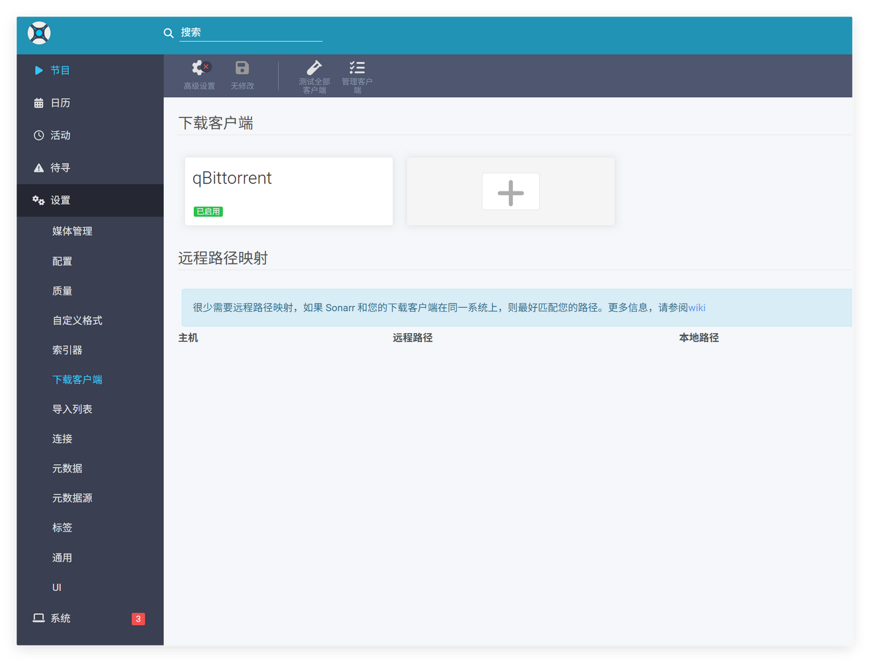Select the 节目 play icon in sidebar
869x662 pixels.
[x=39, y=70]
